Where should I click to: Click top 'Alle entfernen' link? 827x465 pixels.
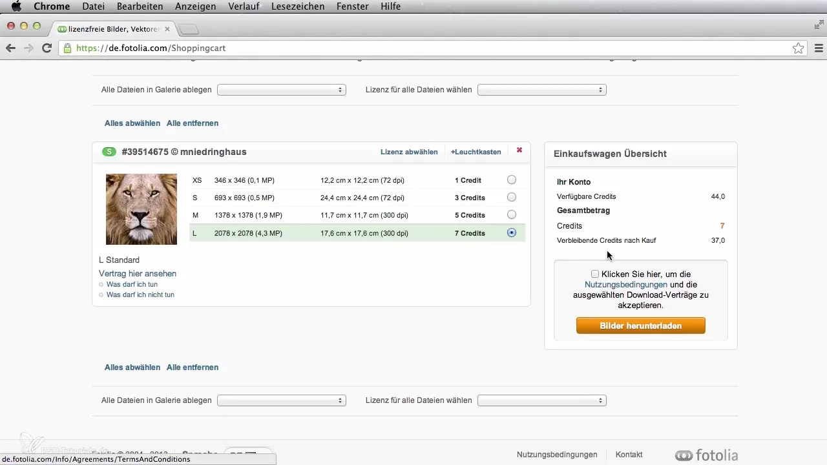coord(193,123)
